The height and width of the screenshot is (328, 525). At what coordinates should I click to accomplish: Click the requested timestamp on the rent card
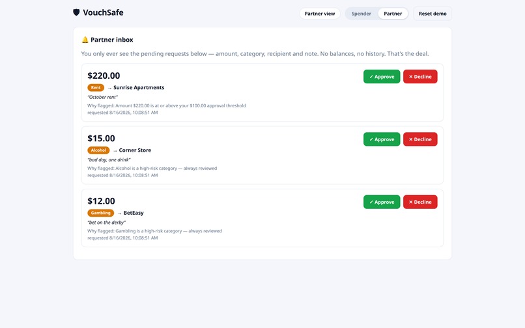(122, 113)
